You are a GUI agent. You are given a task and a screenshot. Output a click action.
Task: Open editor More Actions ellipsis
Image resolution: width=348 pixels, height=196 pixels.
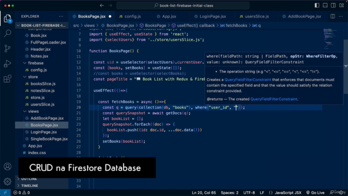341,16
